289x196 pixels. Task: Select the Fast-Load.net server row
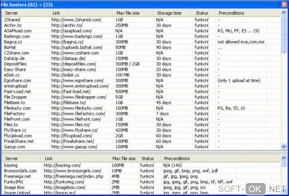[141, 91]
